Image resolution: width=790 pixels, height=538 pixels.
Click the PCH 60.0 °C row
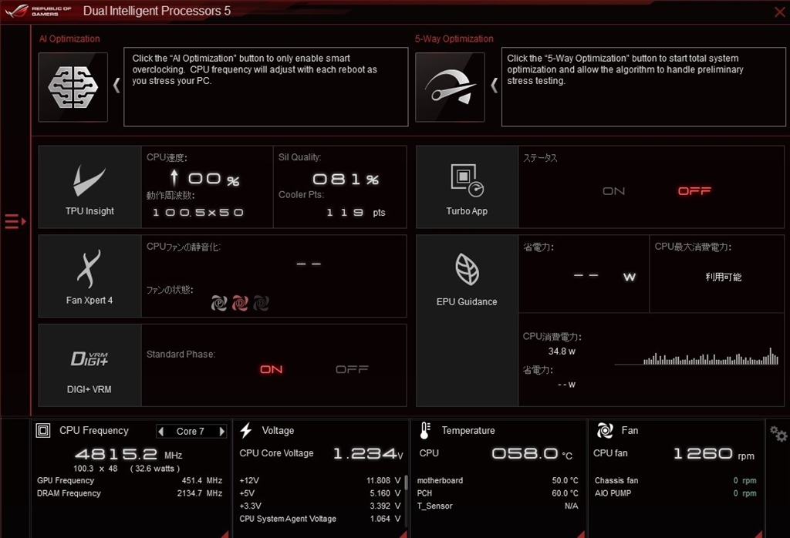tap(498, 493)
